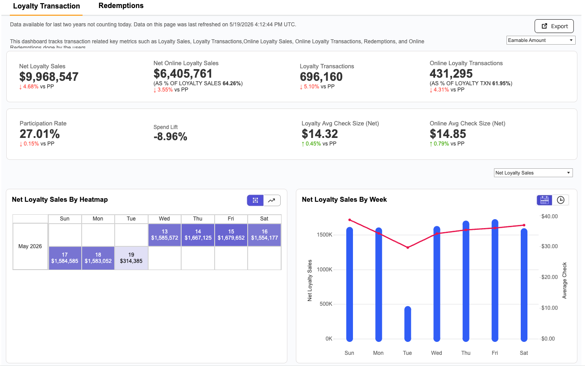This screenshot has height=366, width=585.
Task: Click the Friday bar in weekly chart
Action: [x=495, y=280]
